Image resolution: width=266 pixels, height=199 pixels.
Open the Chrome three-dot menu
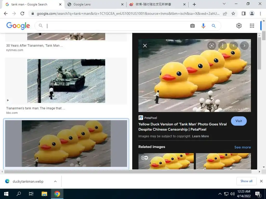[260, 13]
